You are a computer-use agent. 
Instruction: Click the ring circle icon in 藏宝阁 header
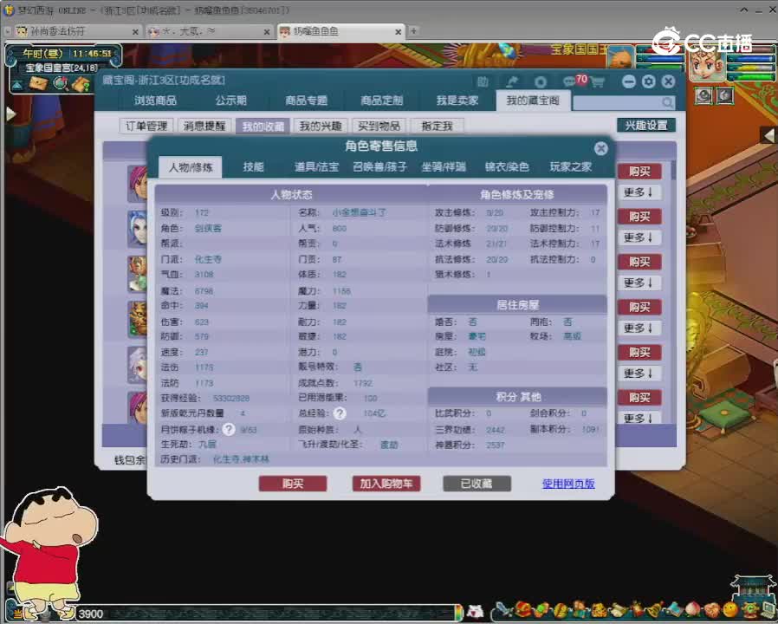[541, 82]
